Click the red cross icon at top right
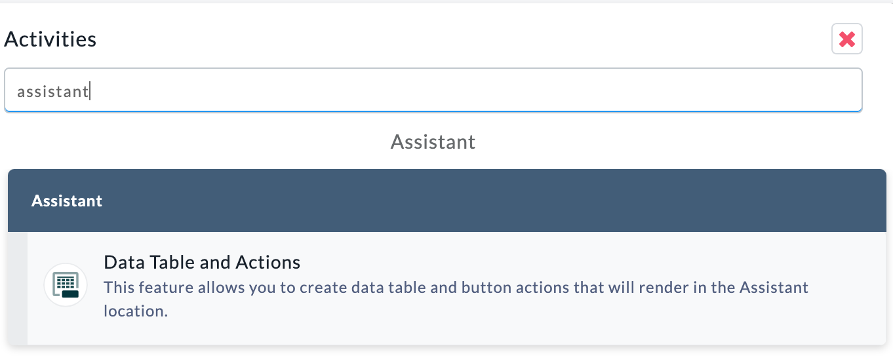The height and width of the screenshot is (363, 893). [x=846, y=39]
